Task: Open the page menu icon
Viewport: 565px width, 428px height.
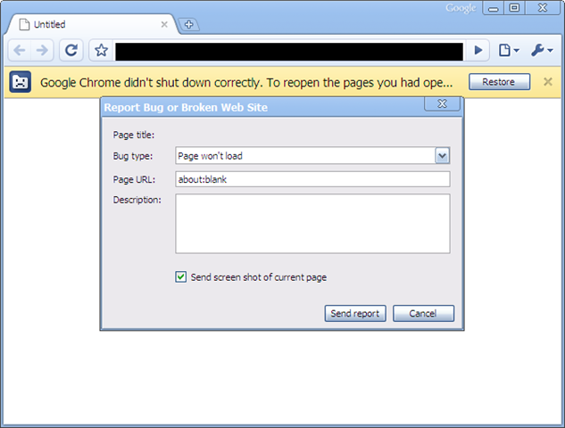Action: pyautogui.click(x=509, y=50)
